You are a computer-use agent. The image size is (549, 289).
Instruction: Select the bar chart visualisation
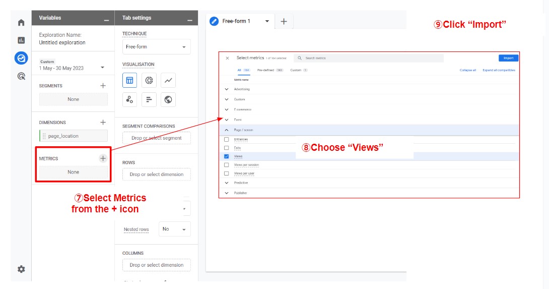(x=149, y=99)
